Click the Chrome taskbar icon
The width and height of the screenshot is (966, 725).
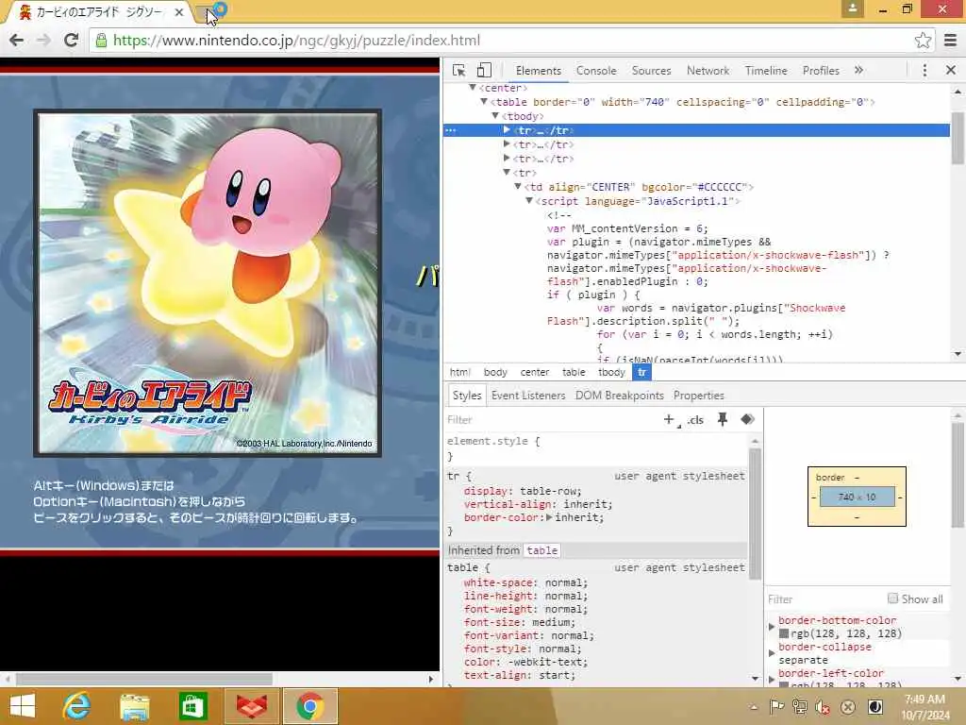click(x=309, y=706)
